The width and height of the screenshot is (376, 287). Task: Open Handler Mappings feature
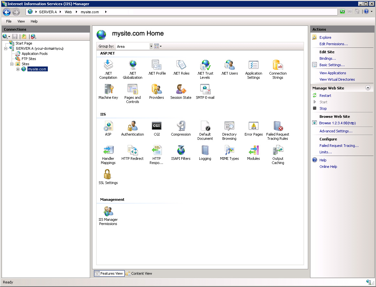coord(108,155)
